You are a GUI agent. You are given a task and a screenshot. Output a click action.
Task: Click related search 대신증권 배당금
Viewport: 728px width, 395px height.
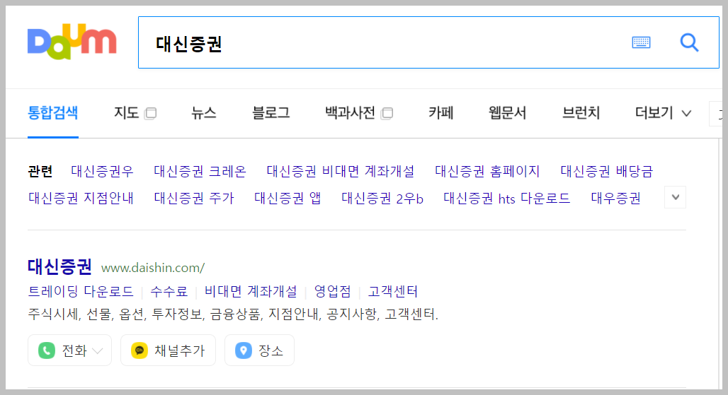(x=606, y=171)
